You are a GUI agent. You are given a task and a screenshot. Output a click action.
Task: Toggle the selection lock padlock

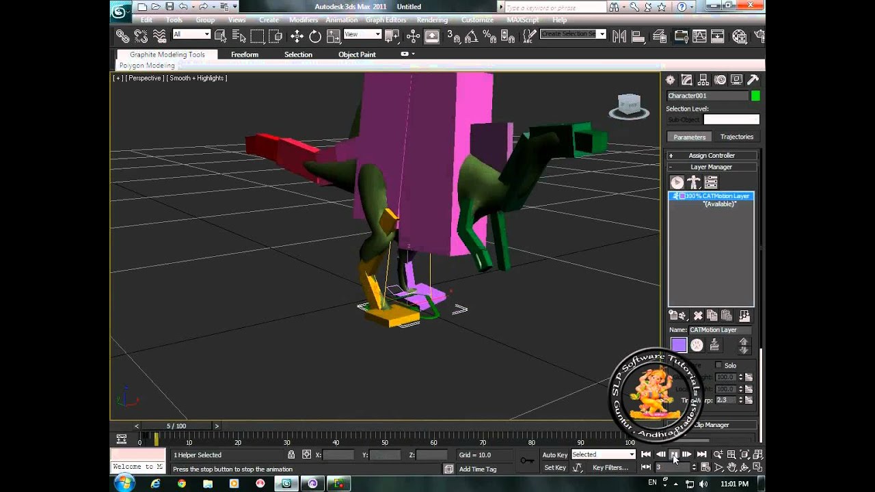(291, 455)
